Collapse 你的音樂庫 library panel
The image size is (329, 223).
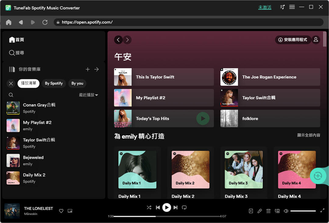(x=25, y=69)
